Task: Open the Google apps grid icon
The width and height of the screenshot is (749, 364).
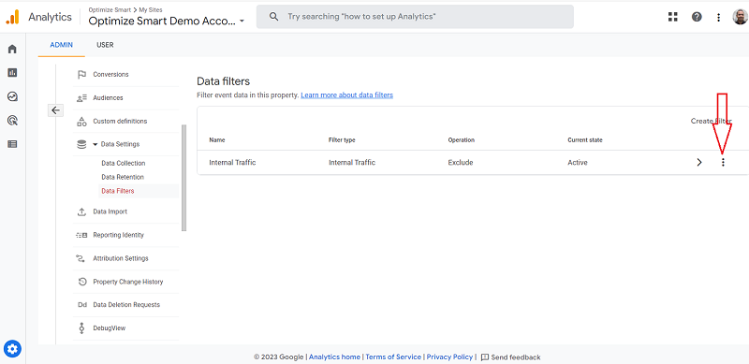Action: [672, 17]
